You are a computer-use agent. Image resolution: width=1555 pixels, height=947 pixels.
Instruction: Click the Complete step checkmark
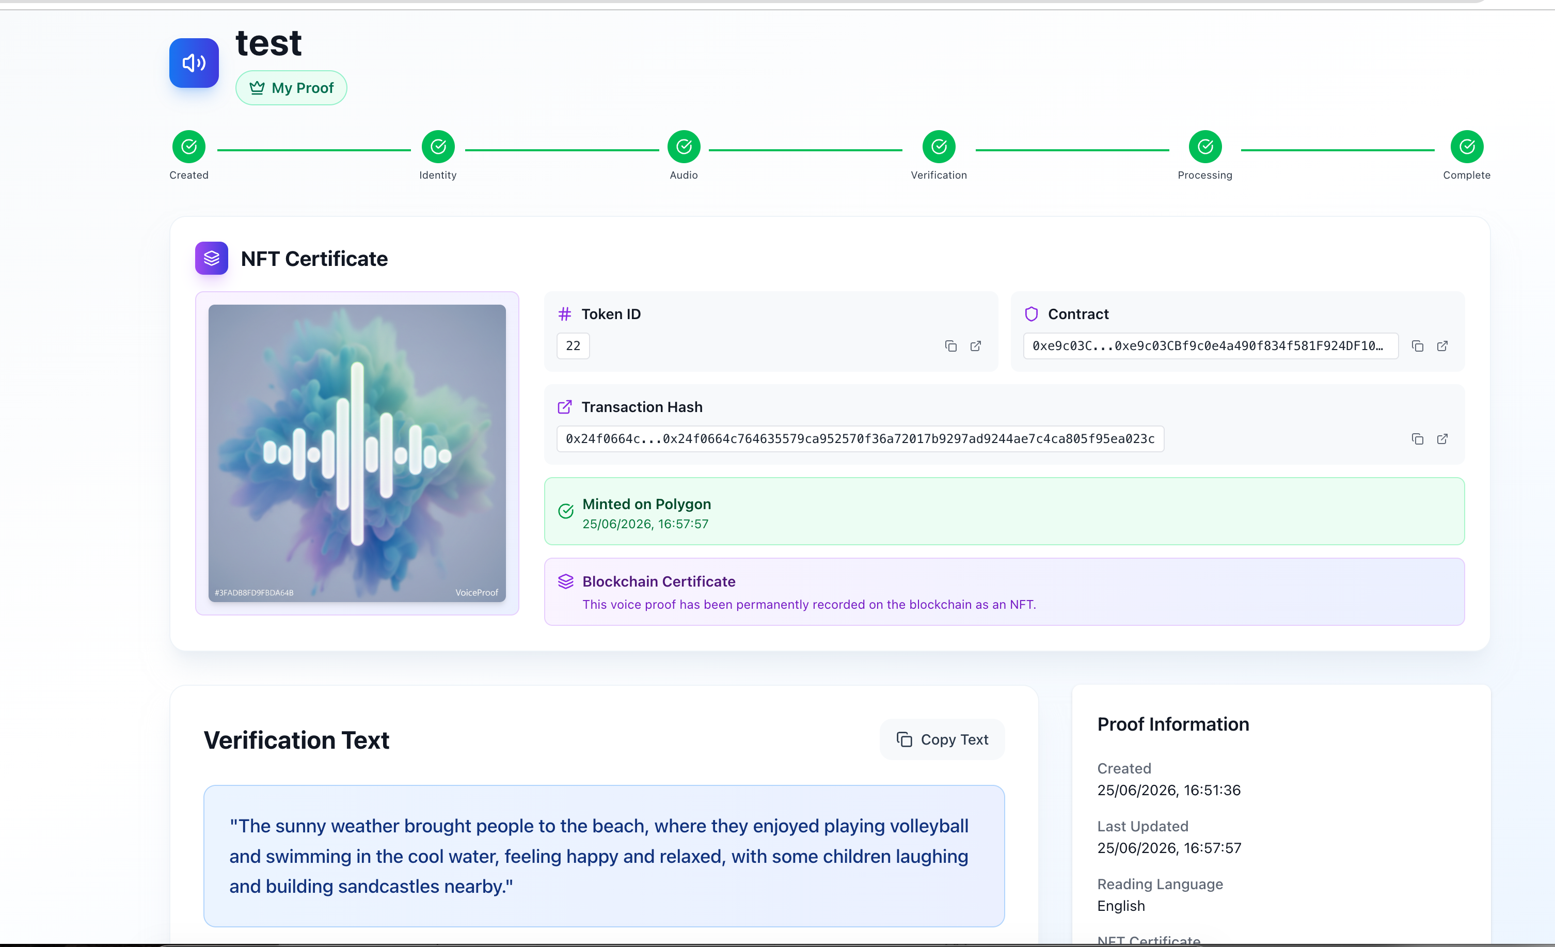tap(1467, 147)
